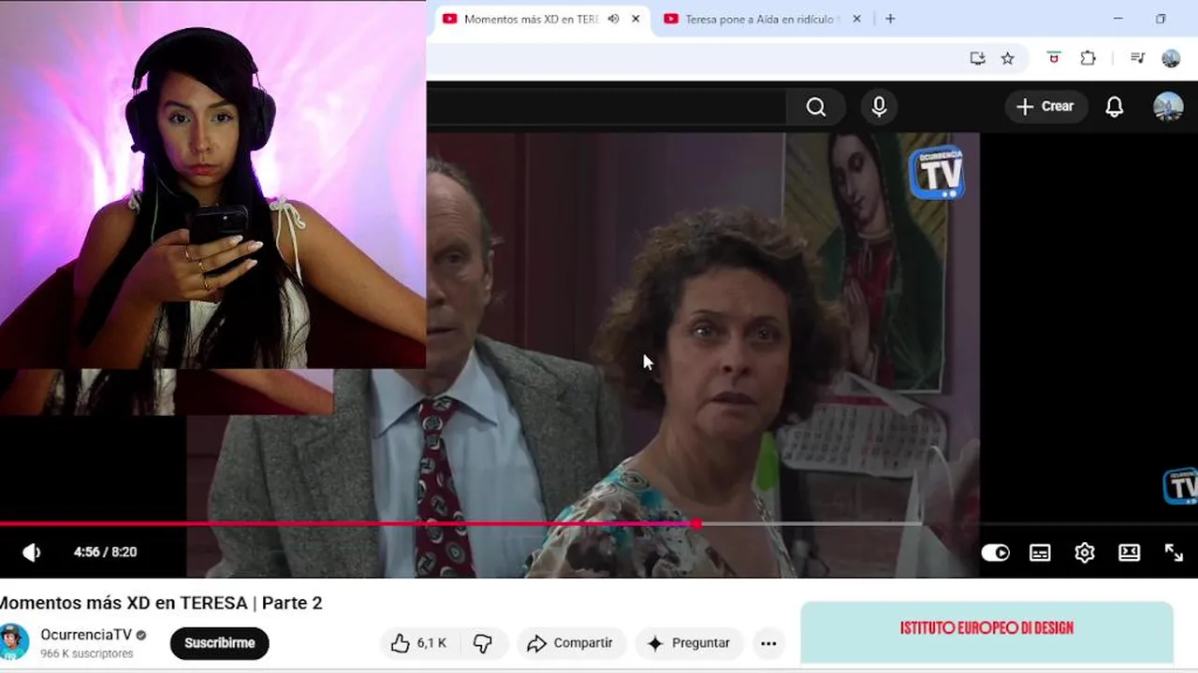Viewport: 1198px width, 673px height.
Task: Like the video with thumbs up
Action: (418, 643)
